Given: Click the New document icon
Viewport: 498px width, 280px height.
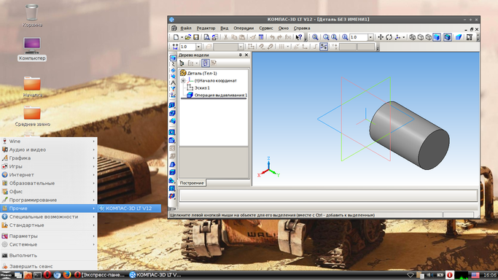Looking at the screenshot, I should pyautogui.click(x=176, y=37).
